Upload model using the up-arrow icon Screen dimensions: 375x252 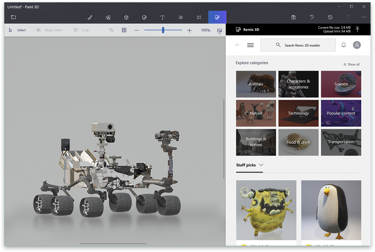click(x=357, y=30)
